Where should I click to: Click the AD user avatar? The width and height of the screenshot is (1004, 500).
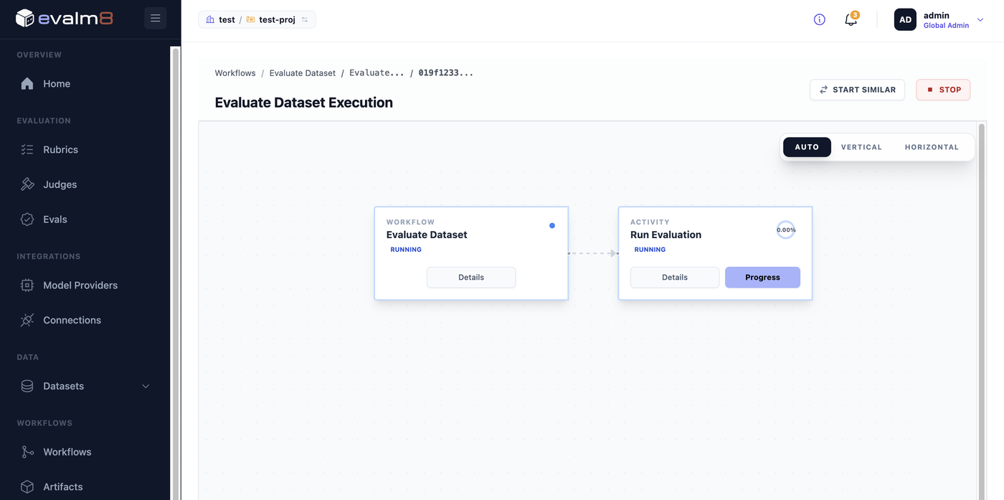point(905,19)
